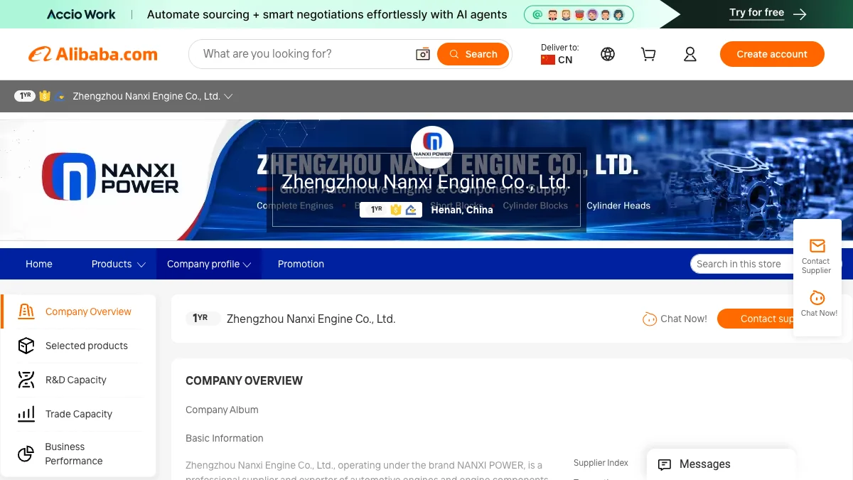Click the Messages chat bubble icon
Screen dimensions: 853x480
pos(665,464)
